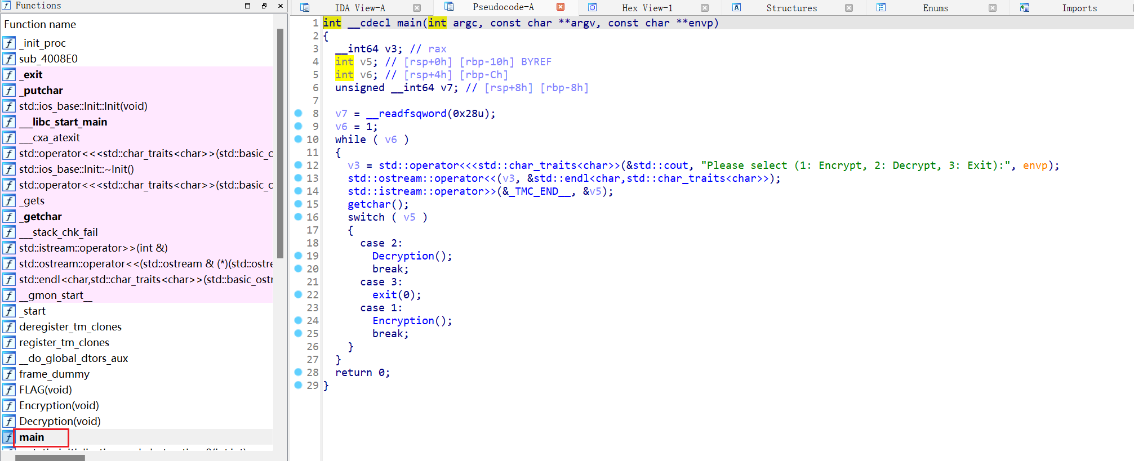Select Encryption(void) in the Functions list
The height and width of the screenshot is (461, 1134).
tap(59, 405)
